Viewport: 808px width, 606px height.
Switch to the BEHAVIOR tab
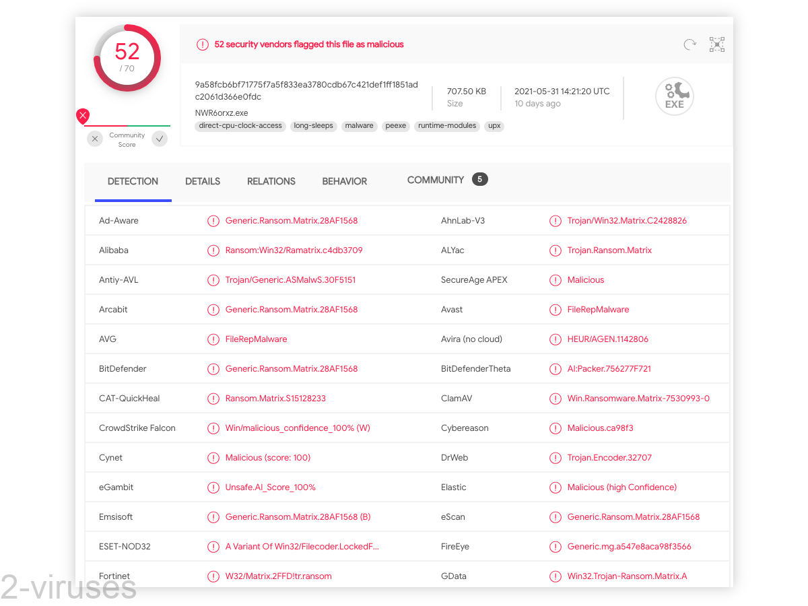tap(345, 181)
